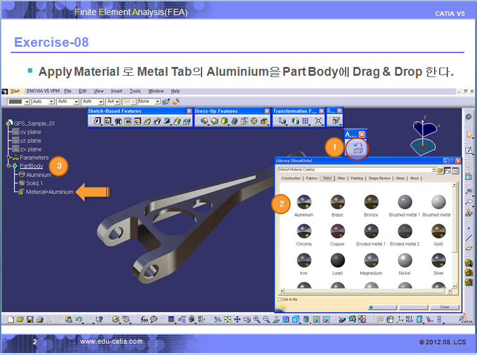This screenshot has height=355, width=477.
Task: Select the Copper material icon
Action: 337,231
